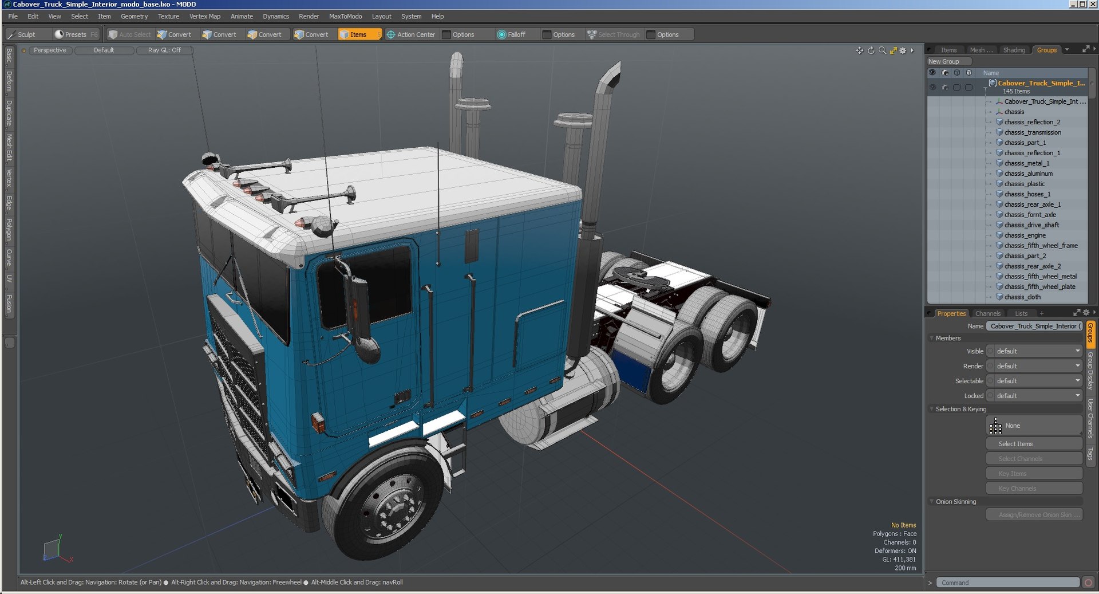1099x594 pixels.
Task: Open the Group Display vertical tab
Action: click(1090, 371)
